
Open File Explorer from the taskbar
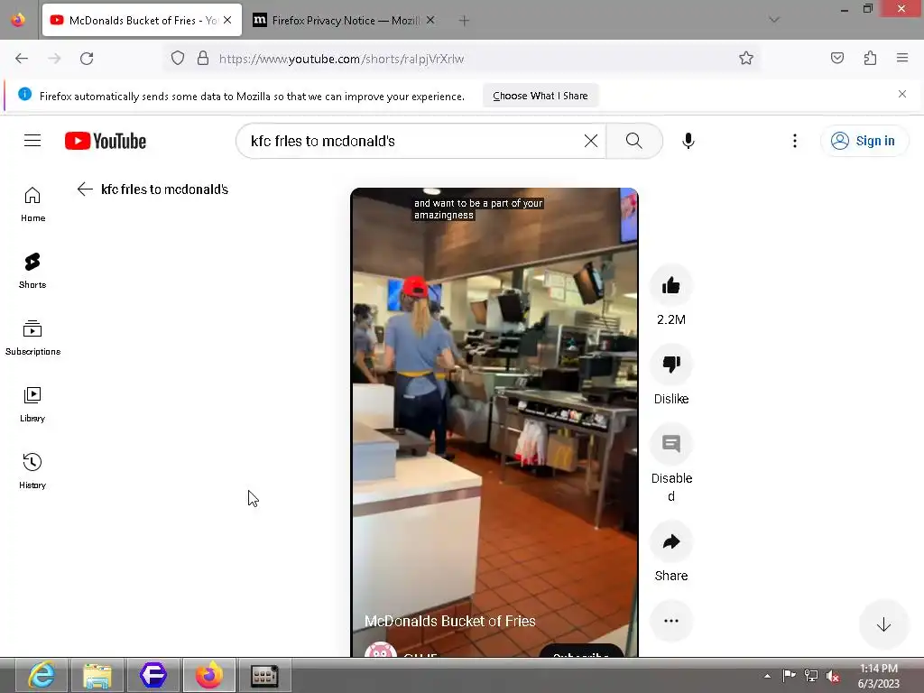coord(97,675)
